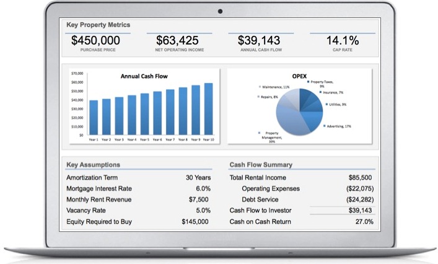This screenshot has width=438, height=264.
Task: Select the Key Assumptions heading
Action: 94,165
